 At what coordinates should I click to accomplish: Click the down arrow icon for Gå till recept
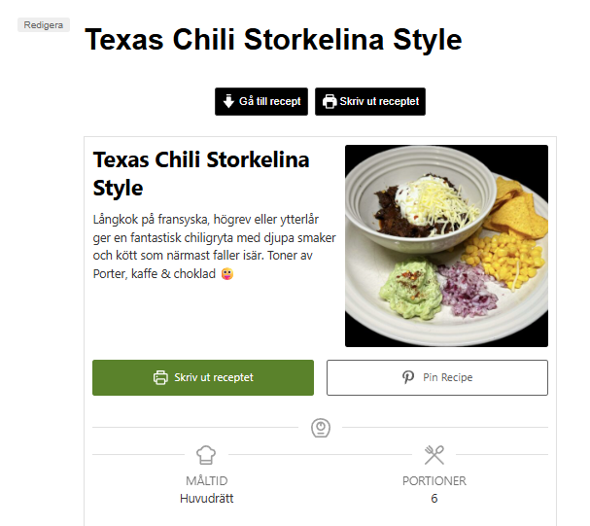pos(228,101)
